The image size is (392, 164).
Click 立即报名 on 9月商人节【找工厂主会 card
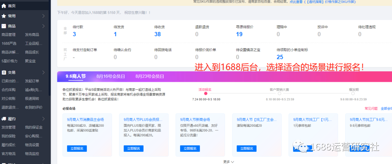247,148
